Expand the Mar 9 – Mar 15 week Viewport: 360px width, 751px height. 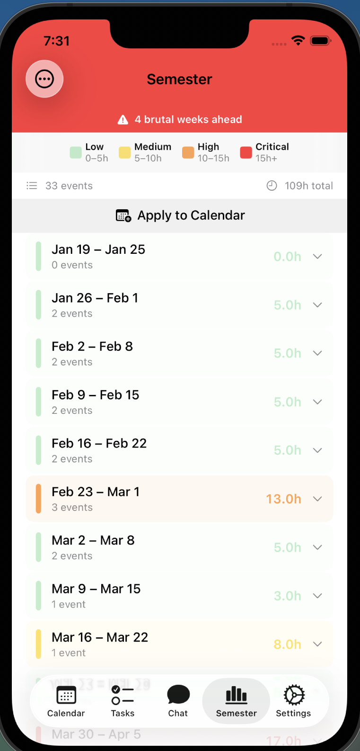180,596
